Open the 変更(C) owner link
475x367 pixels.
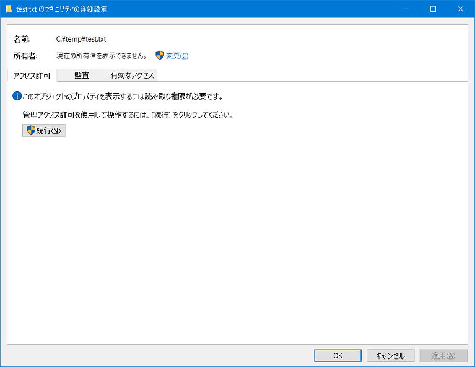tap(176, 56)
